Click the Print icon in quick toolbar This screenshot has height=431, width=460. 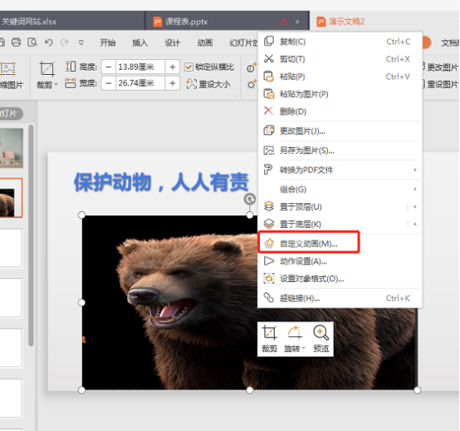pyautogui.click(x=16, y=42)
